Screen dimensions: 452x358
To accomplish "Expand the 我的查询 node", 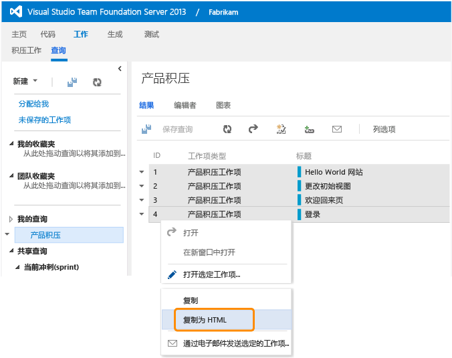I will tap(11, 219).
